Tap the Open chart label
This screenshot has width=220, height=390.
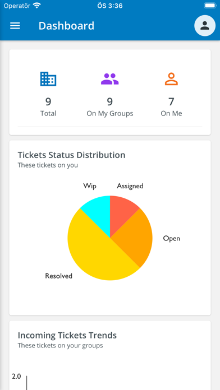pyautogui.click(x=171, y=239)
